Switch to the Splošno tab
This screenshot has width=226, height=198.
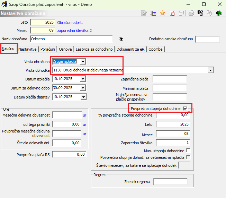pos(8,49)
